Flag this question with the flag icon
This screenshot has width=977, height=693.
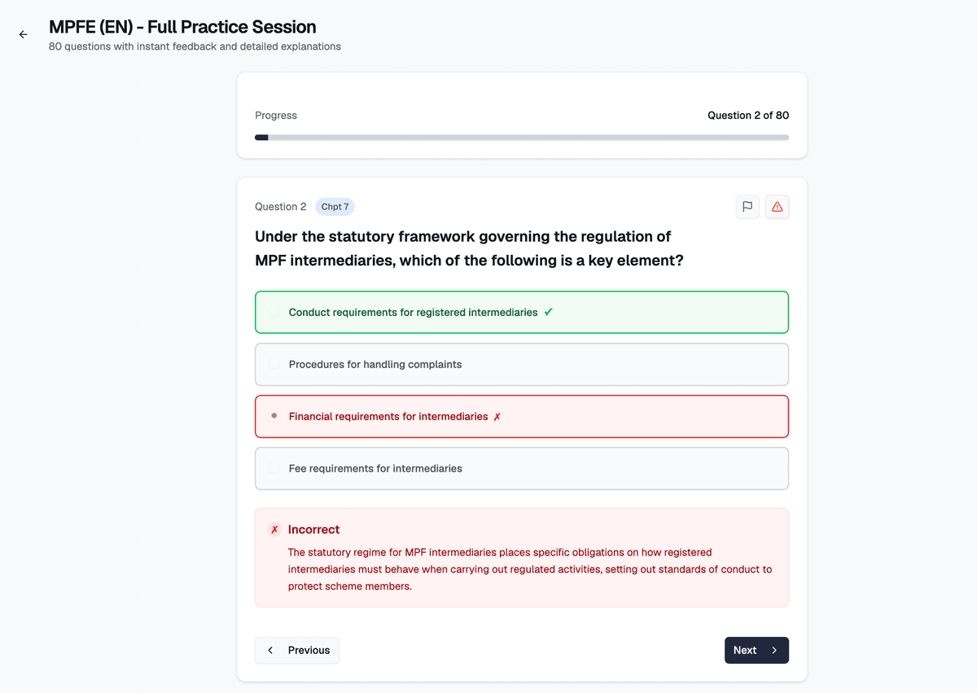coord(747,207)
